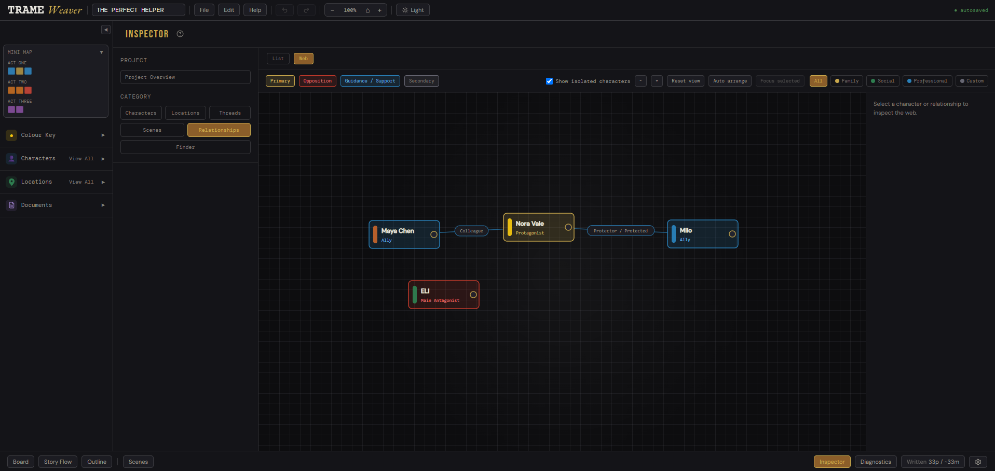Open the Diagnostics panel button

point(875,462)
